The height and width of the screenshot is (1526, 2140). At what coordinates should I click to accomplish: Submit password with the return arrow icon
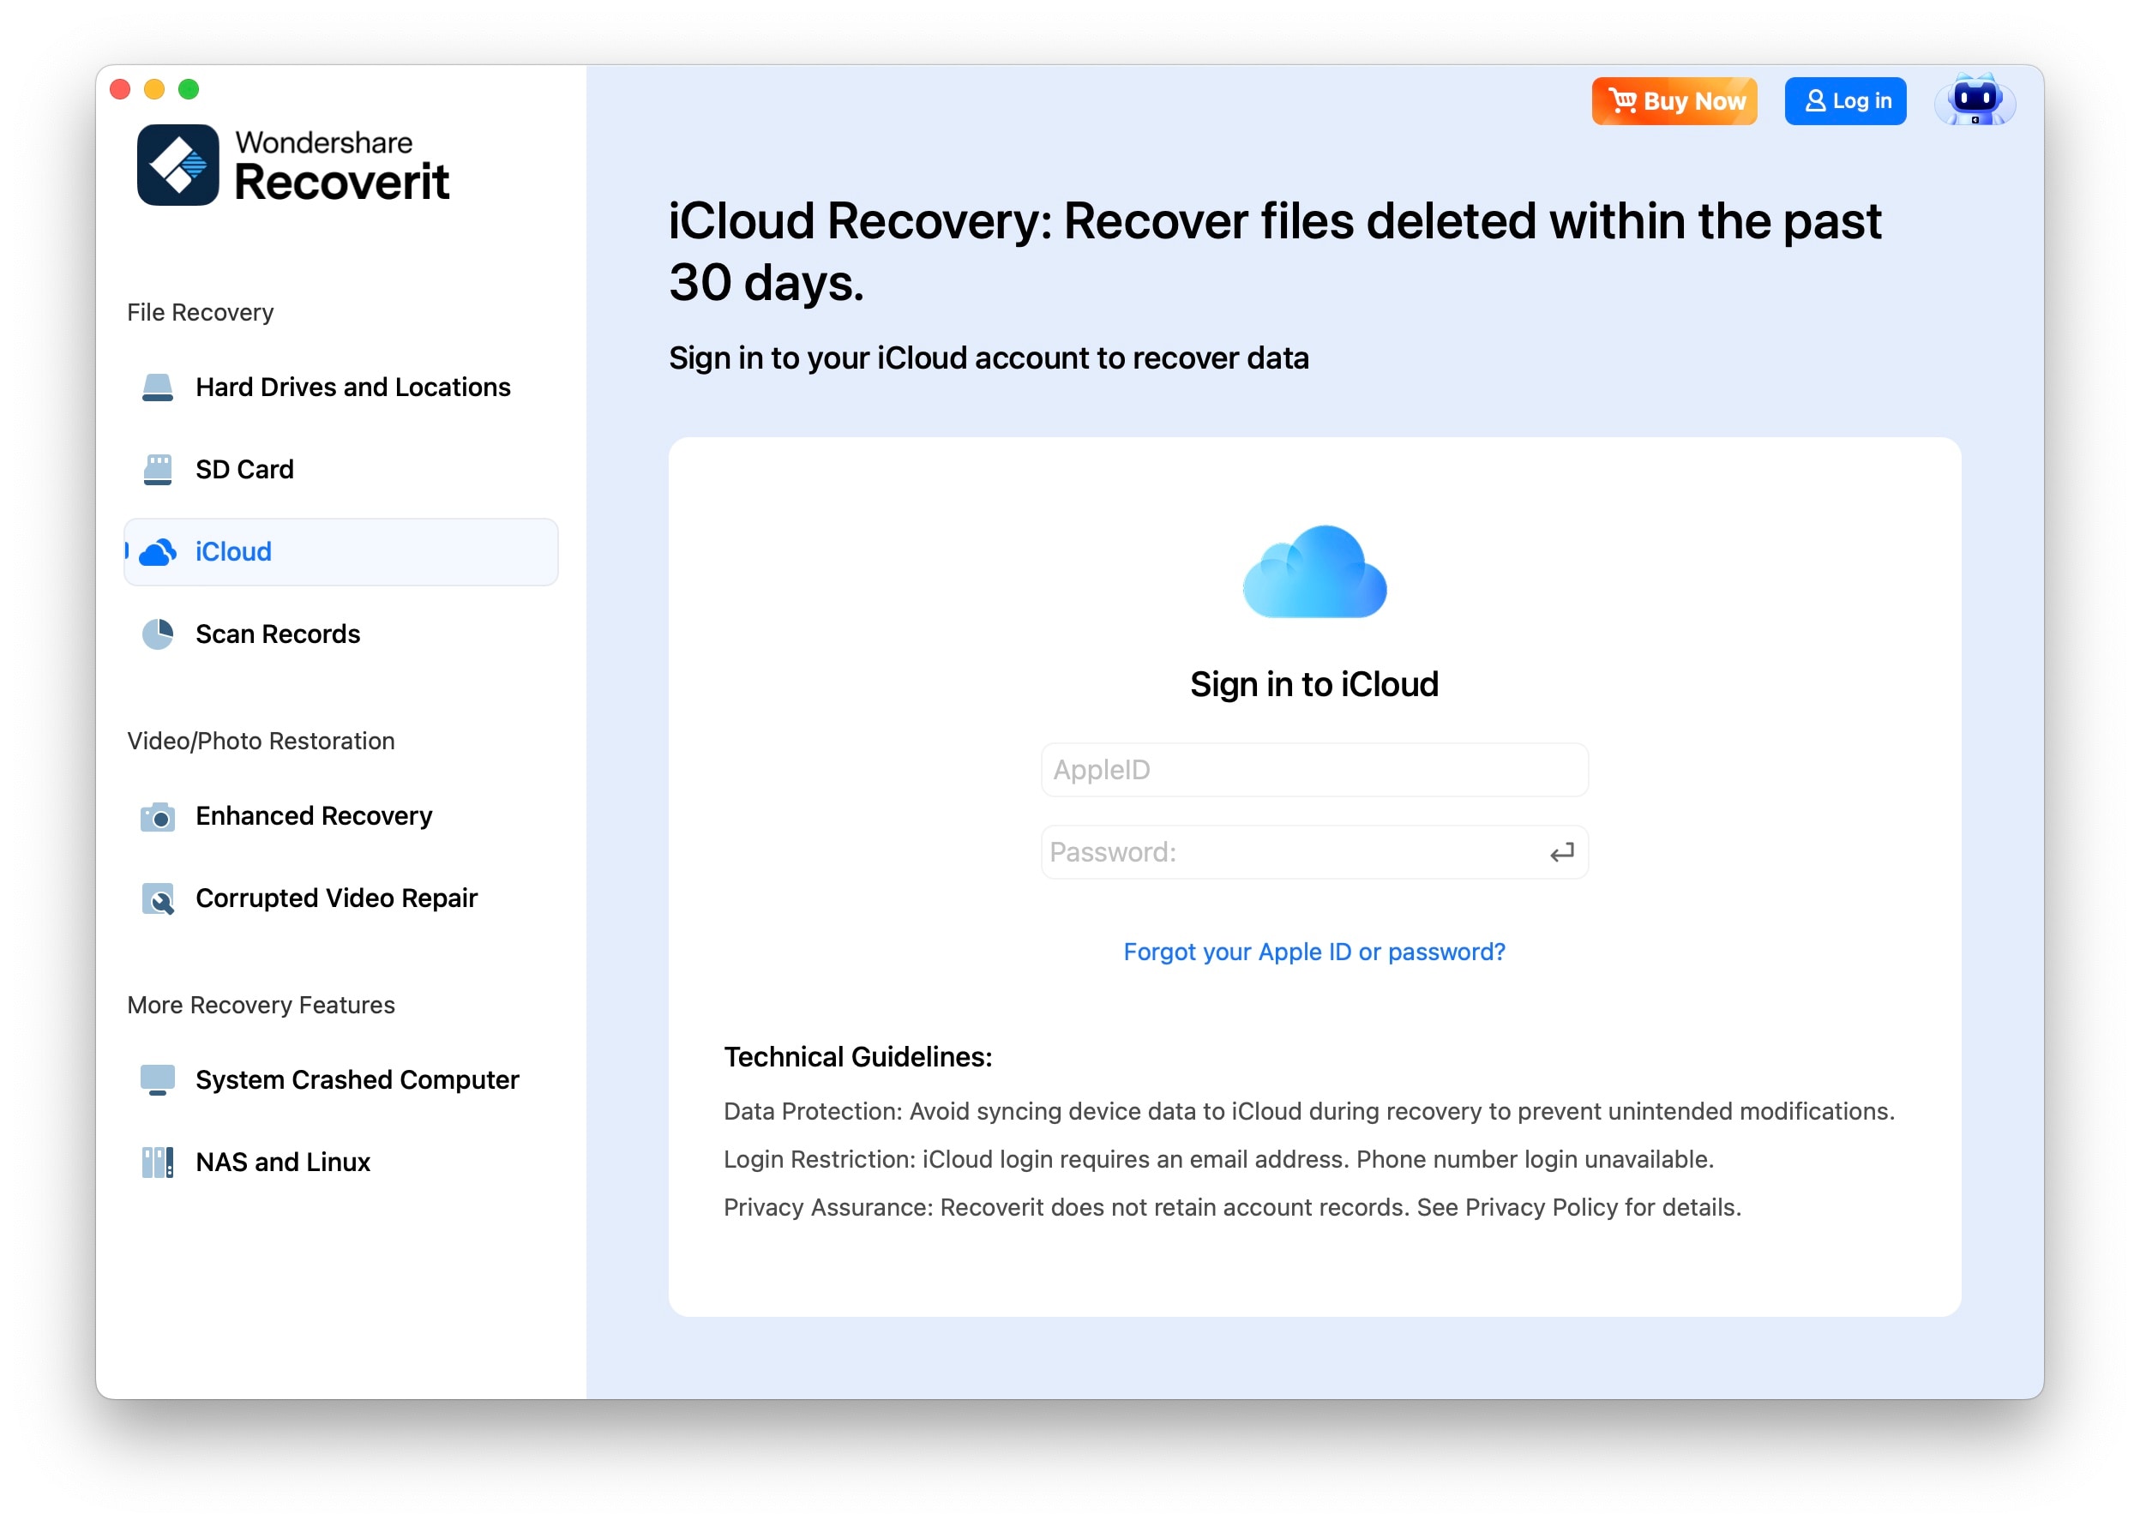(x=1561, y=852)
